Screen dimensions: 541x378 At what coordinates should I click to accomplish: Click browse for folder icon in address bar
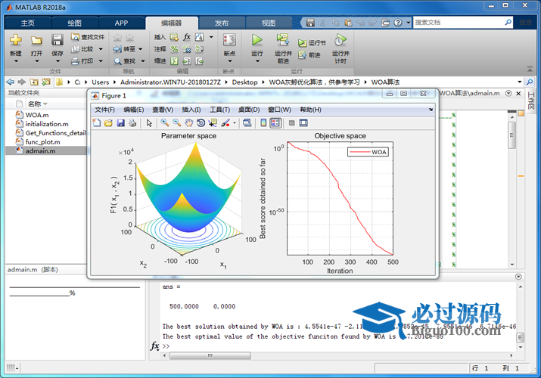point(46,82)
